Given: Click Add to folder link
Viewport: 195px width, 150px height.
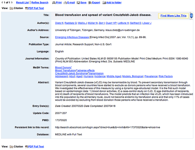Looking at the screenshot, I should coord(114,2).
